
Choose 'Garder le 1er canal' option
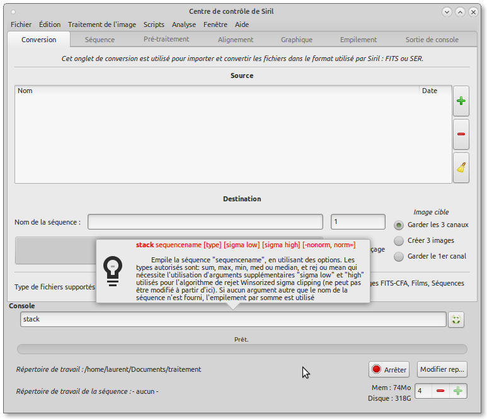coord(399,256)
